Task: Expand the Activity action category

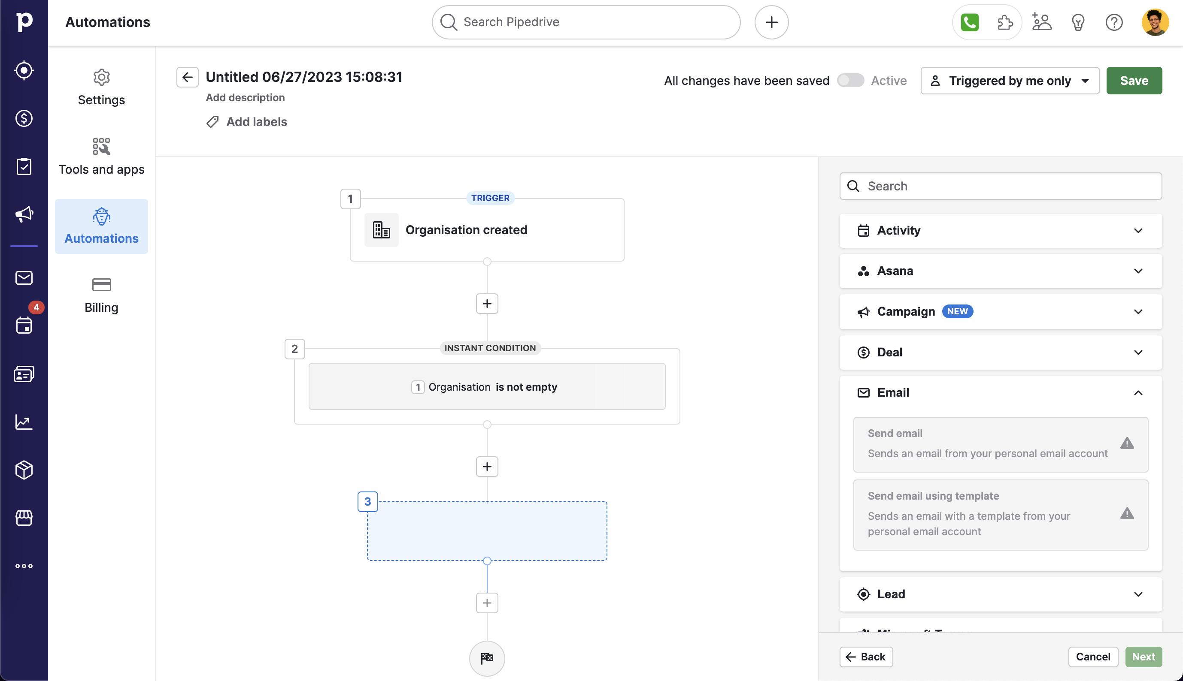Action: point(1001,231)
